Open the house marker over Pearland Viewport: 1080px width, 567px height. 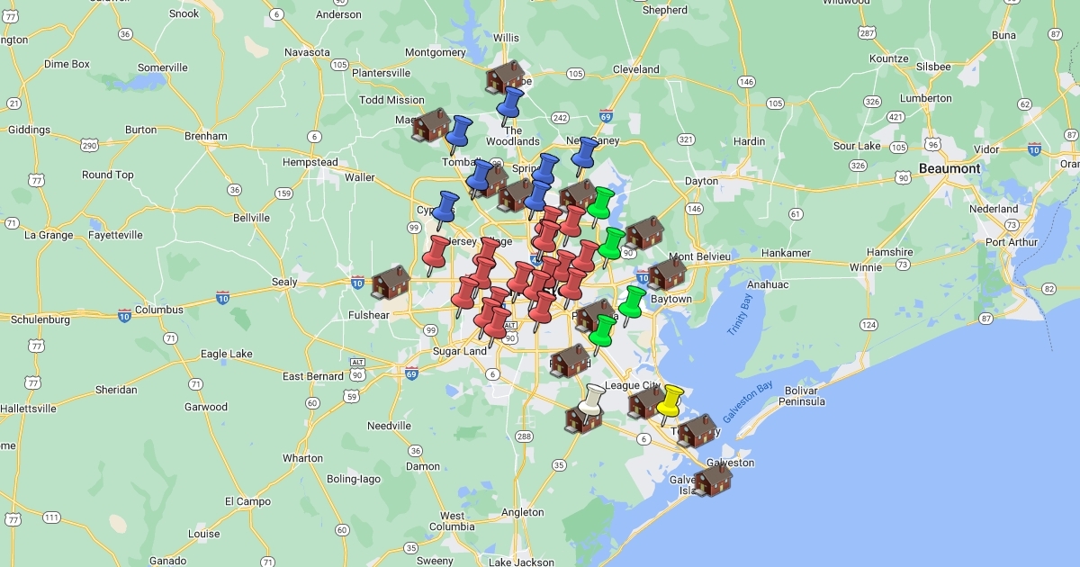pos(569,360)
